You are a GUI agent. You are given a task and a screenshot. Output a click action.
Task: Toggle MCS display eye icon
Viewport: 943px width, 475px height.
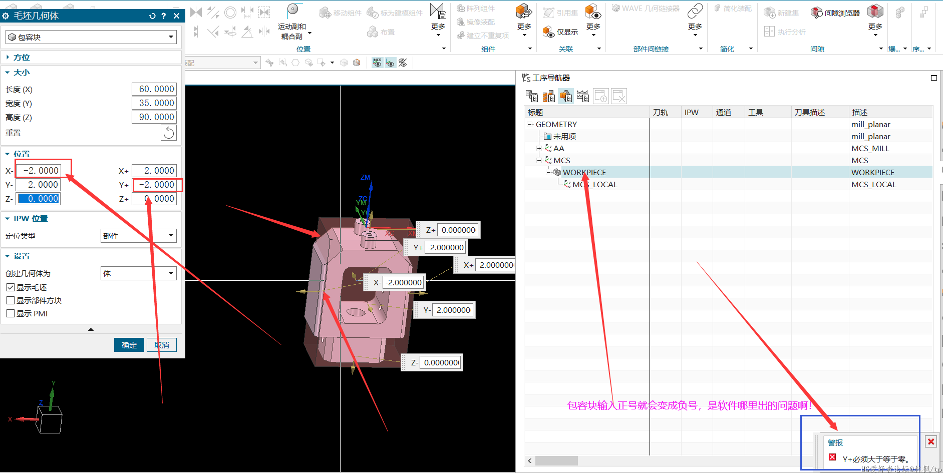(x=378, y=63)
